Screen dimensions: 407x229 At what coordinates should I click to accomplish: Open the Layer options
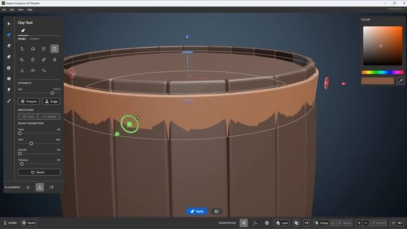point(282,223)
